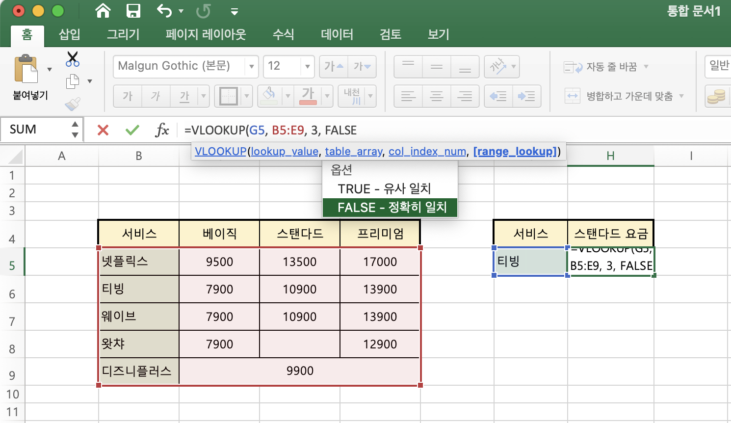Image resolution: width=731 pixels, height=423 pixels.
Task: Click the Home icon in title bar
Action: tap(103, 10)
